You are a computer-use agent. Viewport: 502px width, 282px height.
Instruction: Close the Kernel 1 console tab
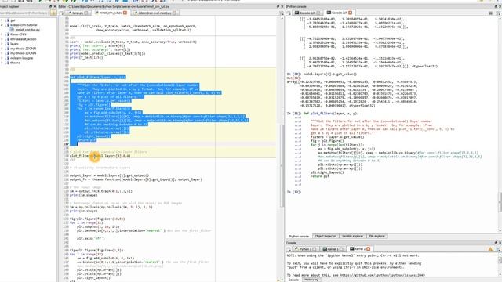tap(341, 249)
